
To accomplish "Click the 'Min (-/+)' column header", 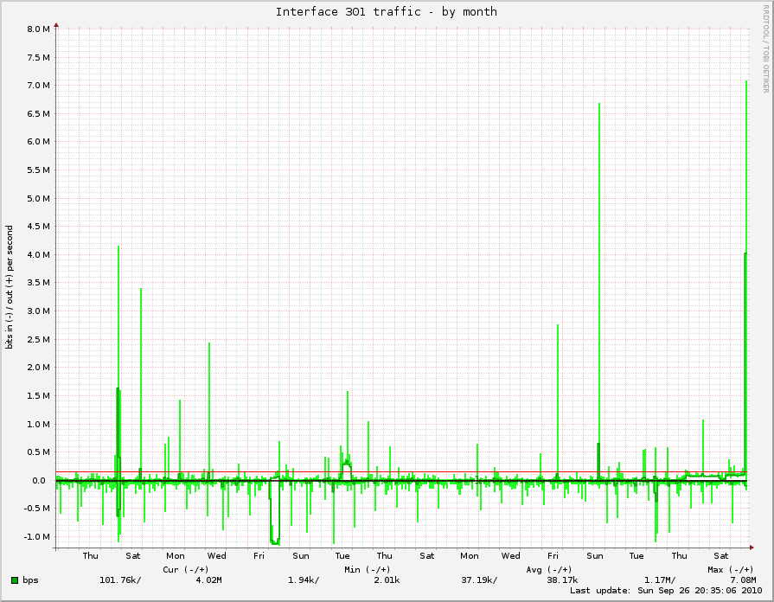I will coord(368,570).
